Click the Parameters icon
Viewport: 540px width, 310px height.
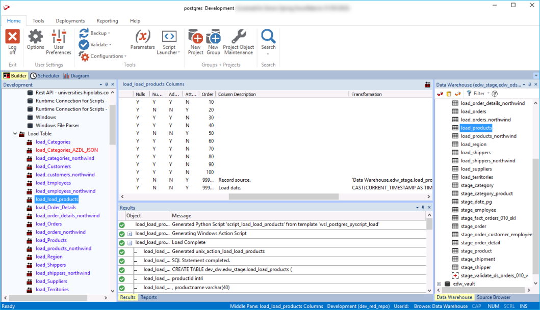(142, 37)
